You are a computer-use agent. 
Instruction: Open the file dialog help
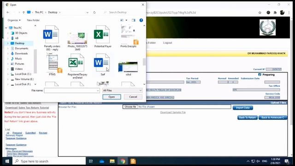coord(141,20)
